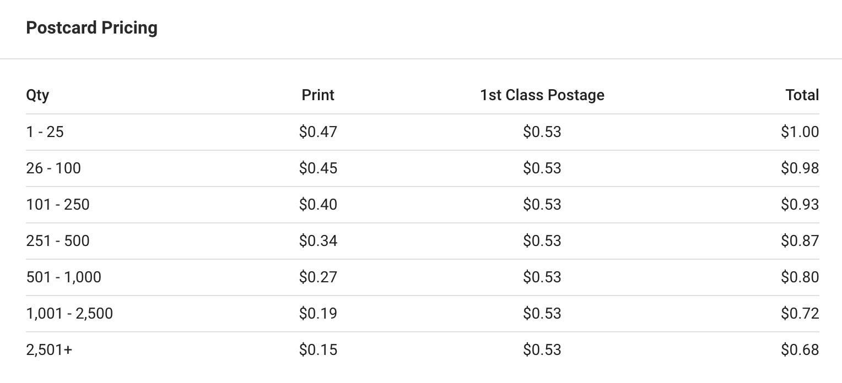Click the $0.68 total price
The image size is (842, 383).
click(800, 350)
